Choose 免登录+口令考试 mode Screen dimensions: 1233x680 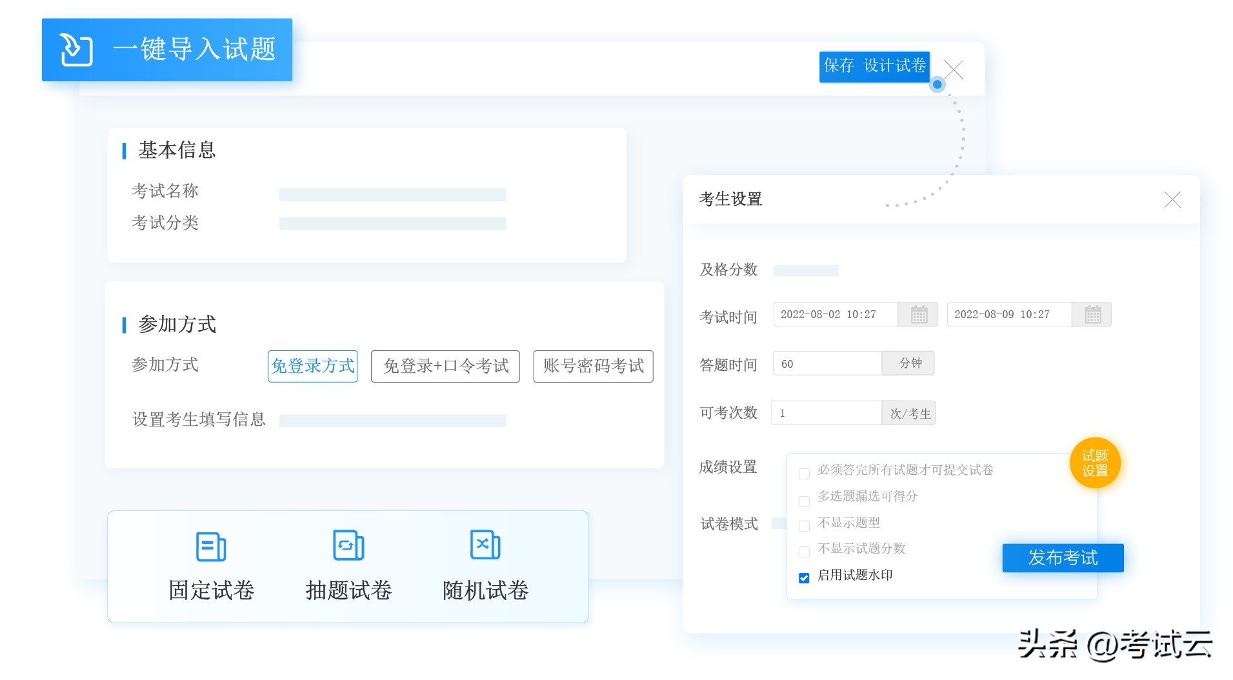click(x=445, y=366)
